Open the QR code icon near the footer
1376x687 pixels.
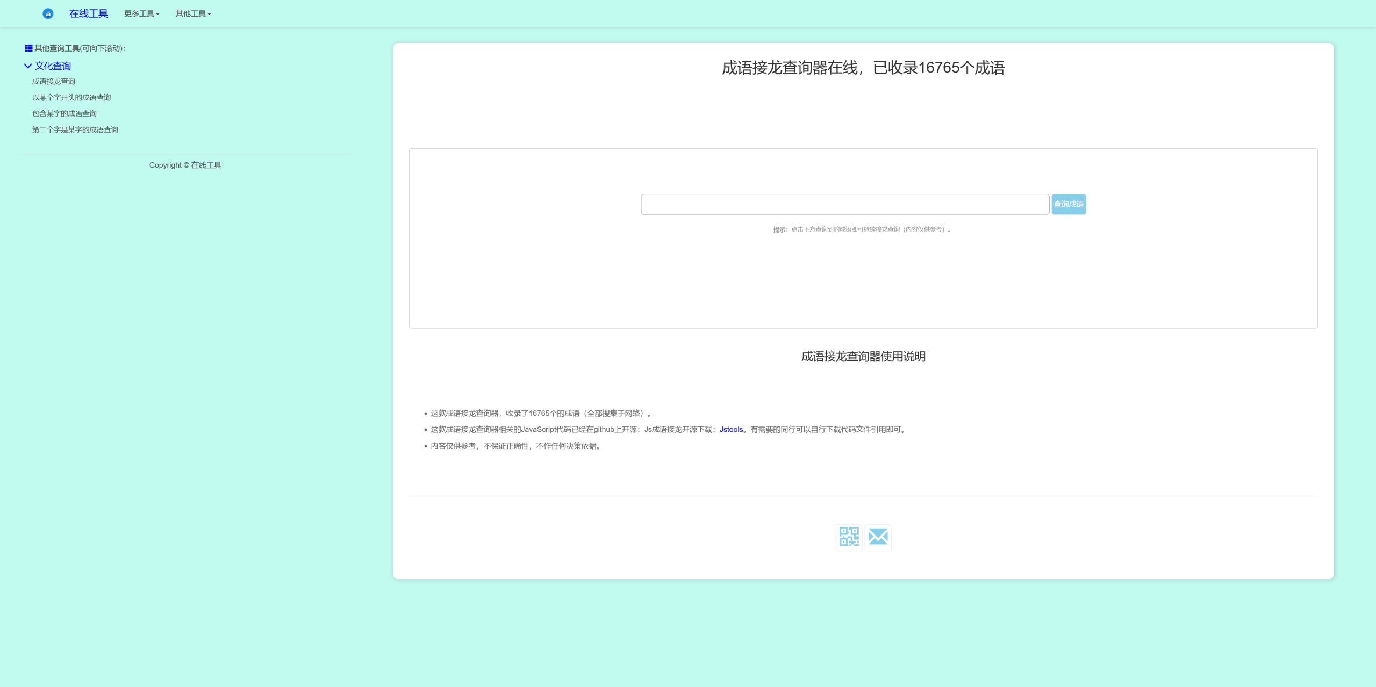849,537
